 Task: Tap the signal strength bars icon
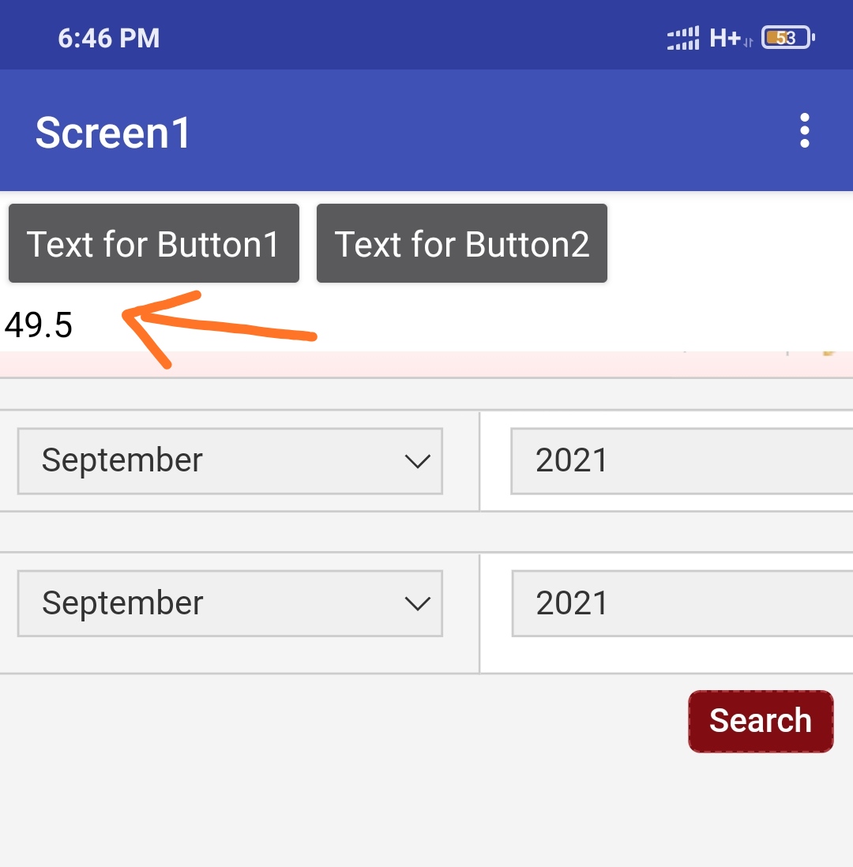[683, 38]
